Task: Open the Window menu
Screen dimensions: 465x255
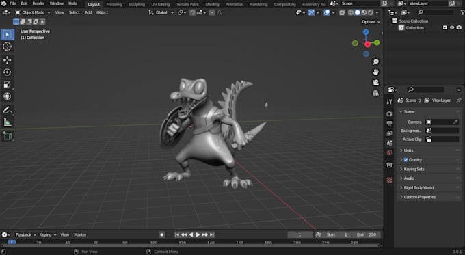Action: coord(56,3)
